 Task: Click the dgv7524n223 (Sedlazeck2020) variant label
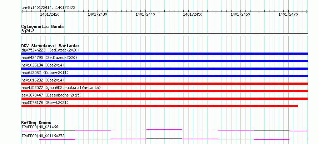[50, 50]
